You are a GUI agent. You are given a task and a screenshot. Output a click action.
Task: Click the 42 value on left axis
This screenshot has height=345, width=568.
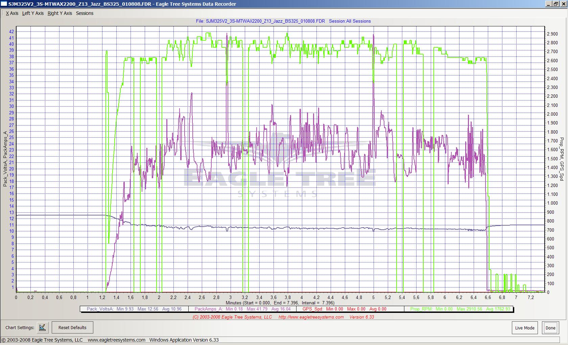click(x=11, y=31)
